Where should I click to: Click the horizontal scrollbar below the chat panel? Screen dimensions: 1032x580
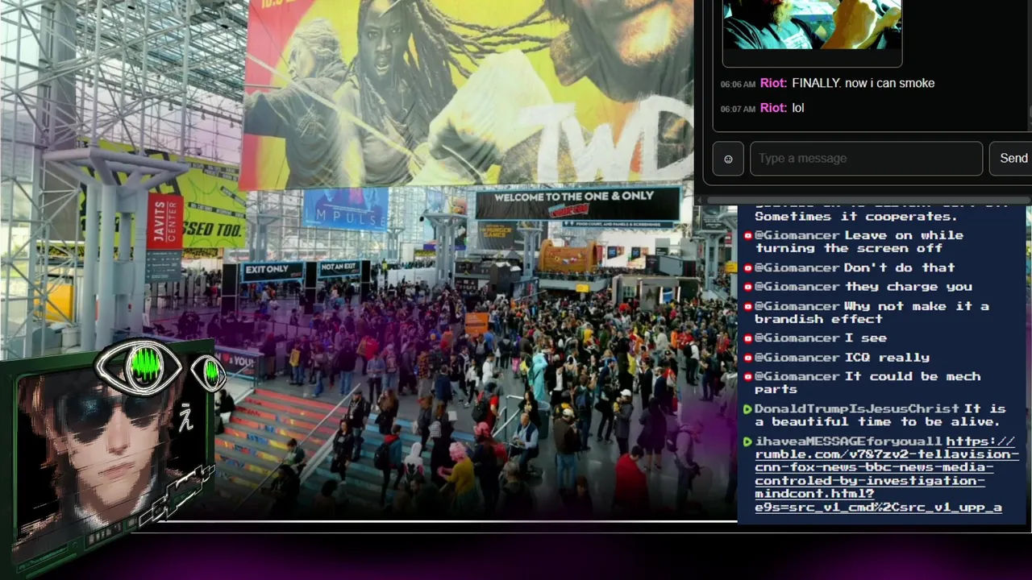(x=869, y=200)
